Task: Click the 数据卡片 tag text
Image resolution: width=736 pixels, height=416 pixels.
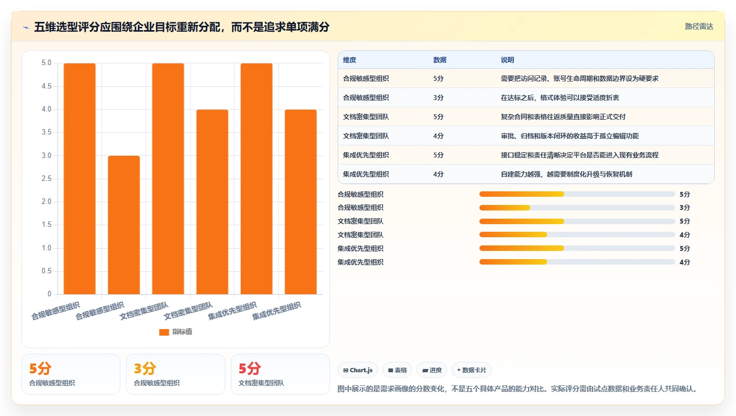Action: tap(474, 370)
